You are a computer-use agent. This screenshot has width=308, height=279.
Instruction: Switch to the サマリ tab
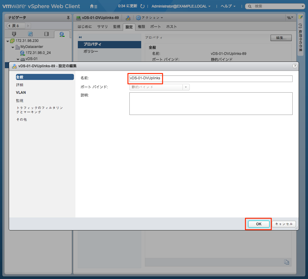[102, 27]
